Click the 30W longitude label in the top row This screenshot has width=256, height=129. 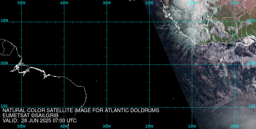(107, 3)
